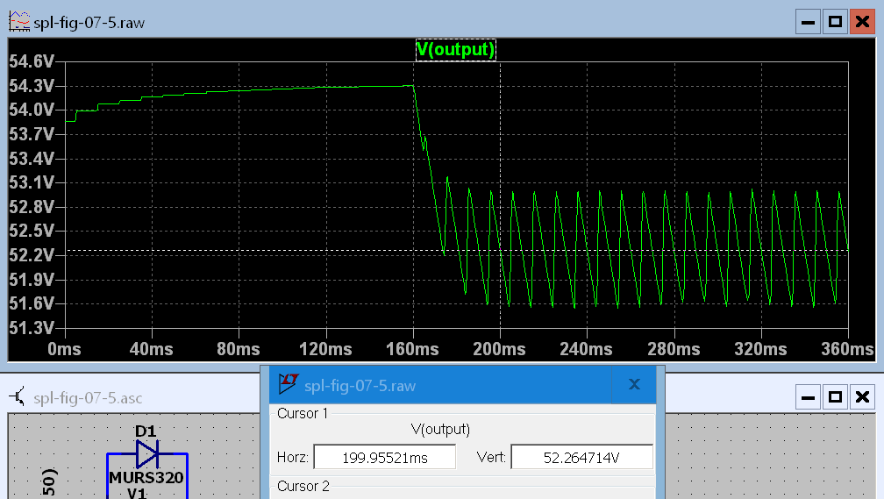Select the D1 diode symbol in schematic

coord(146,453)
